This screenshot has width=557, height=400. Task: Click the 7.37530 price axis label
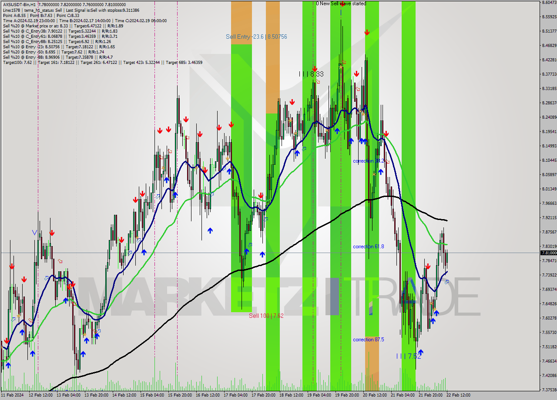549,390
